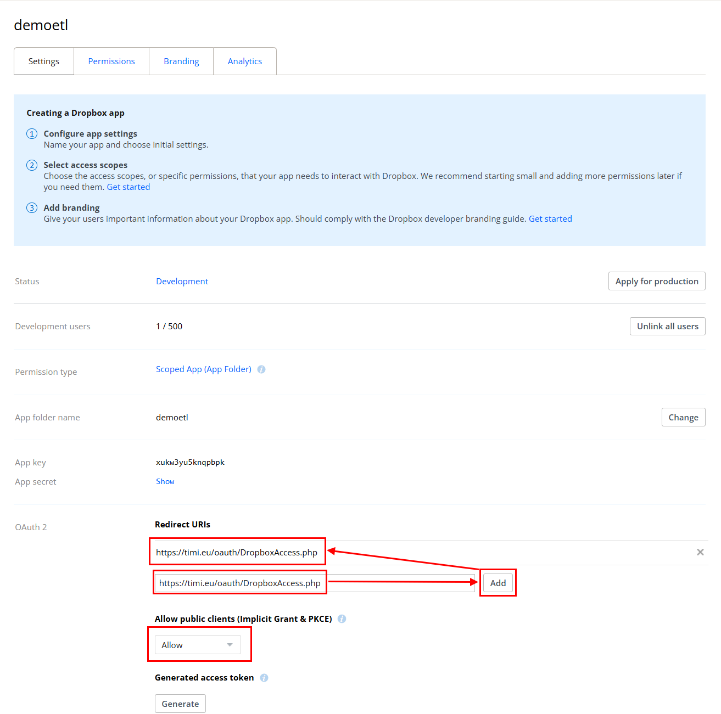This screenshot has width=721, height=714.
Task: Show the App secret
Action: pos(165,481)
